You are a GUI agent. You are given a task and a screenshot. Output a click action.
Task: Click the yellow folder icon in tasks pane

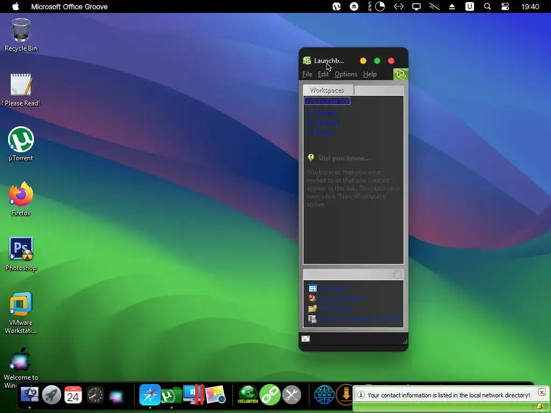[x=313, y=309]
